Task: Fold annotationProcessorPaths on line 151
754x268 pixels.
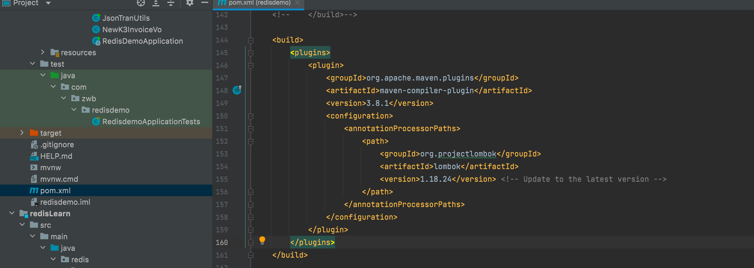Action: coord(251,129)
